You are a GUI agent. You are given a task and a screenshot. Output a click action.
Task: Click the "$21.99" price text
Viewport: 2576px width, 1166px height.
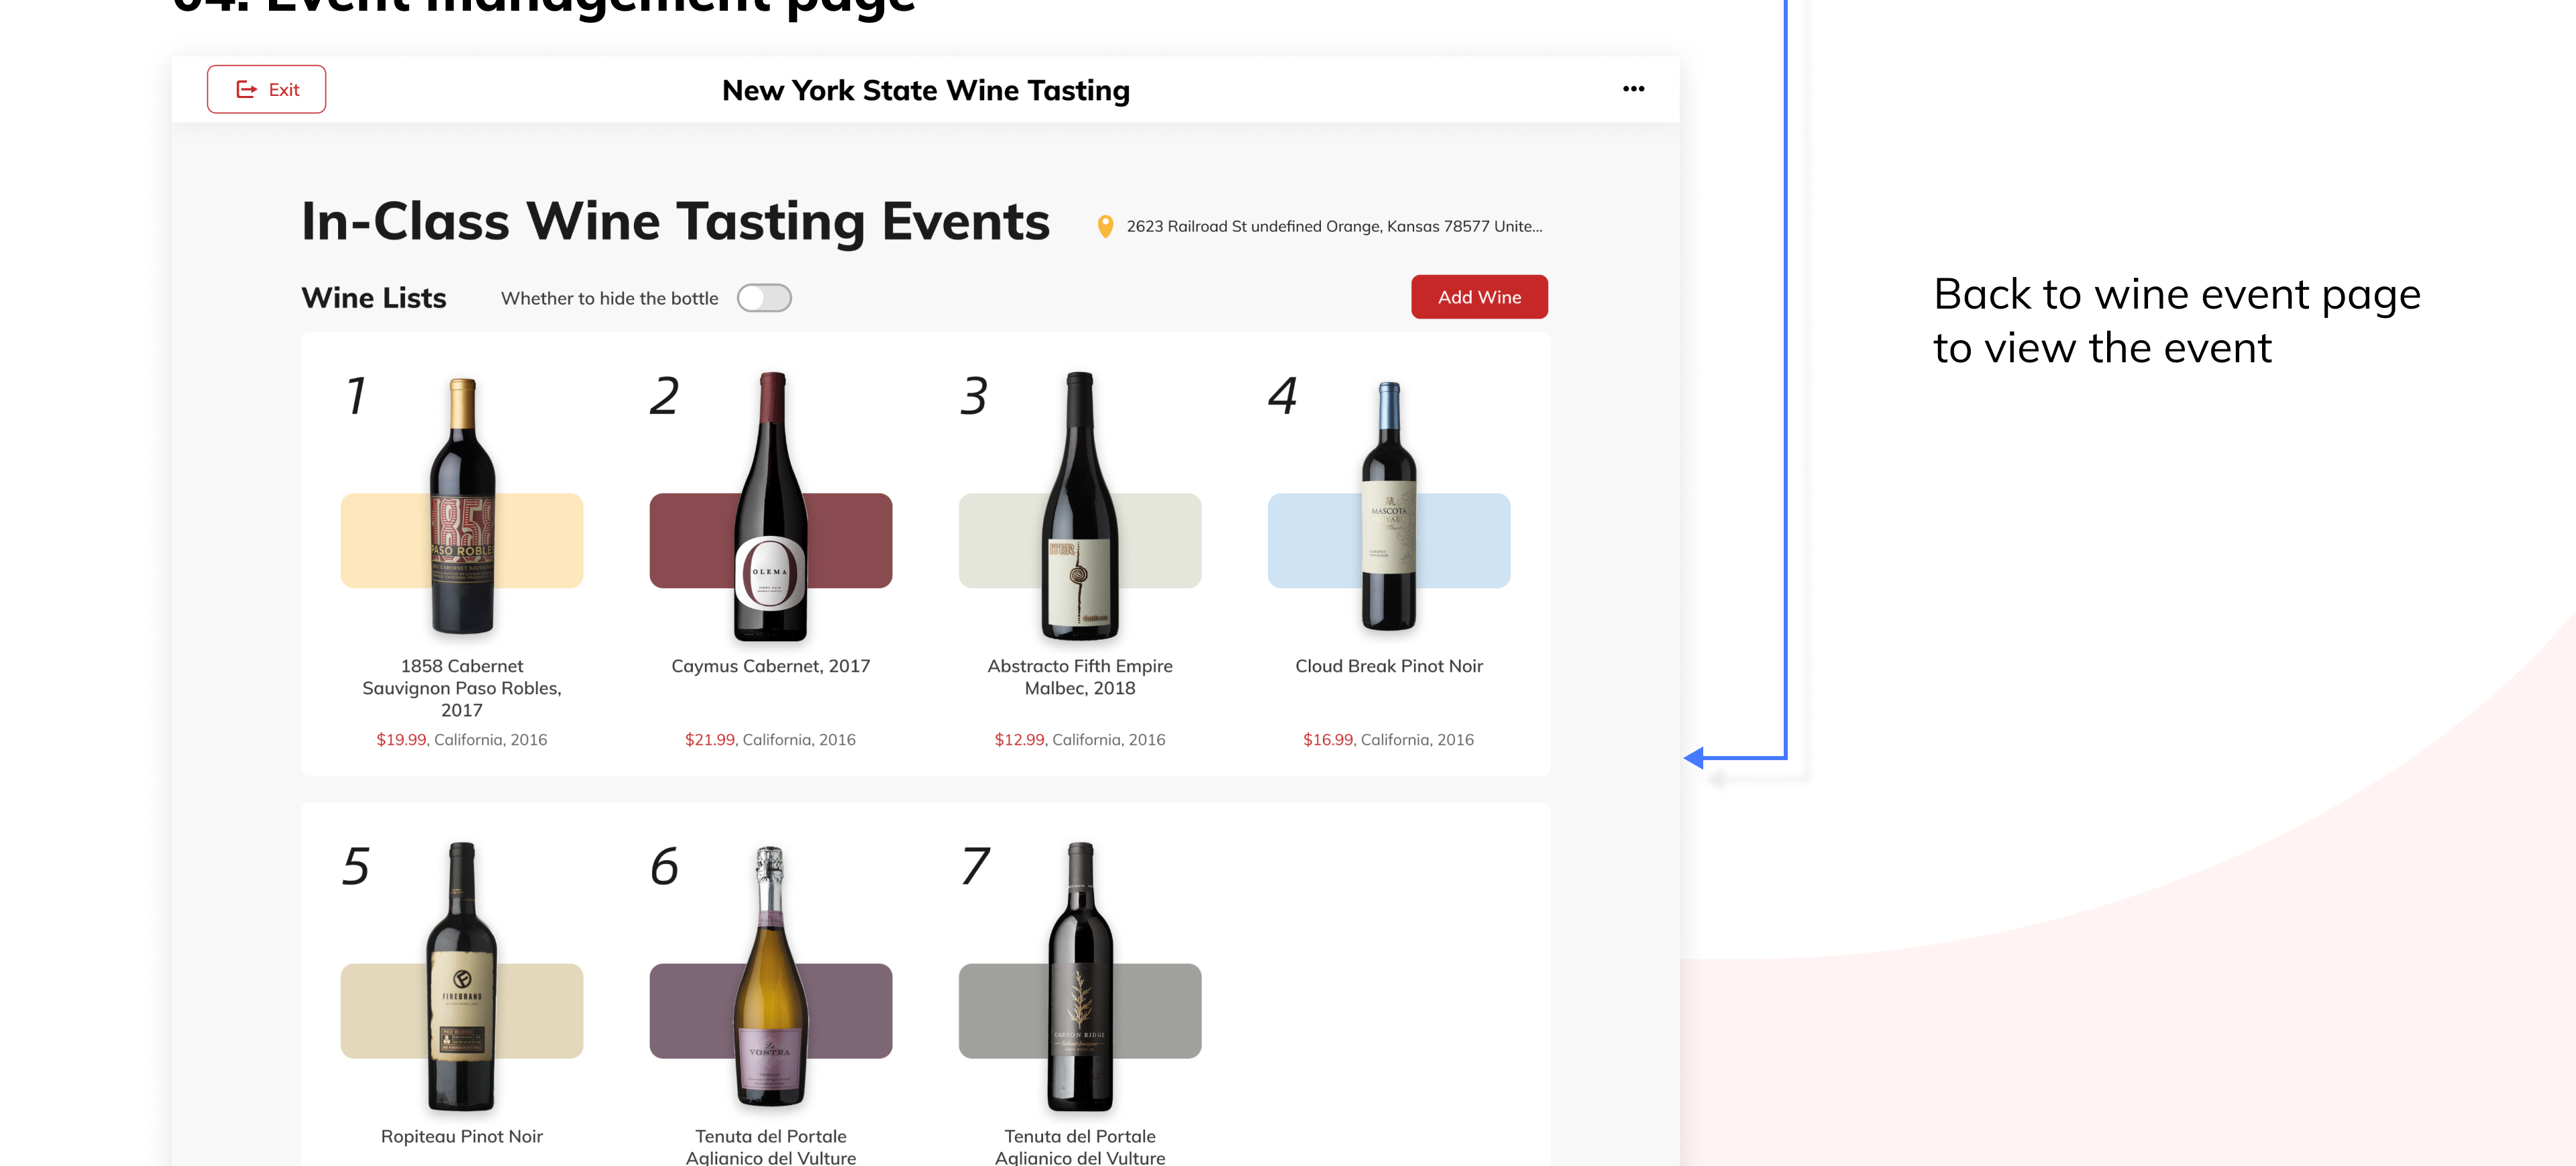tap(710, 740)
